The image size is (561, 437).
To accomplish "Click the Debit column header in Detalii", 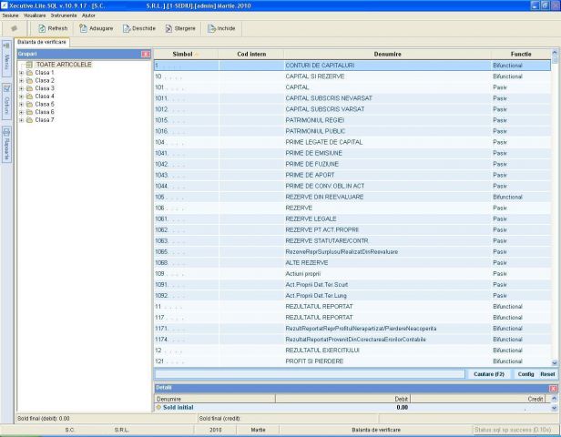I will point(342,399).
